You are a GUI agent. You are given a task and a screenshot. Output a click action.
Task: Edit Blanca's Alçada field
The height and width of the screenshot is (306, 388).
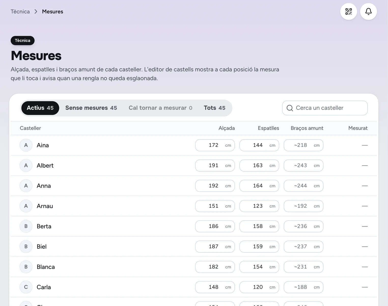[215, 267]
